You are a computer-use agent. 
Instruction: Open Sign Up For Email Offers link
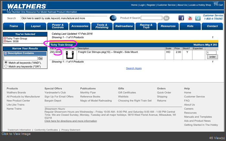pyautogui.click(x=59, y=96)
